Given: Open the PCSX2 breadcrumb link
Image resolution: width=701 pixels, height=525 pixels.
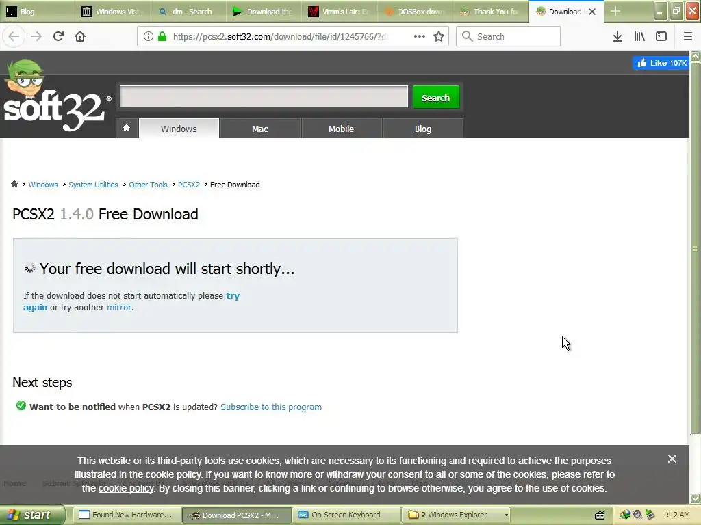Looking at the screenshot, I should tap(189, 185).
